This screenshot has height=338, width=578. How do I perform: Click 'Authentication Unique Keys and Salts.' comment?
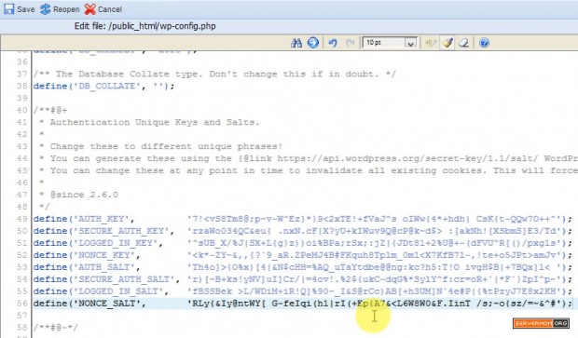(x=155, y=122)
